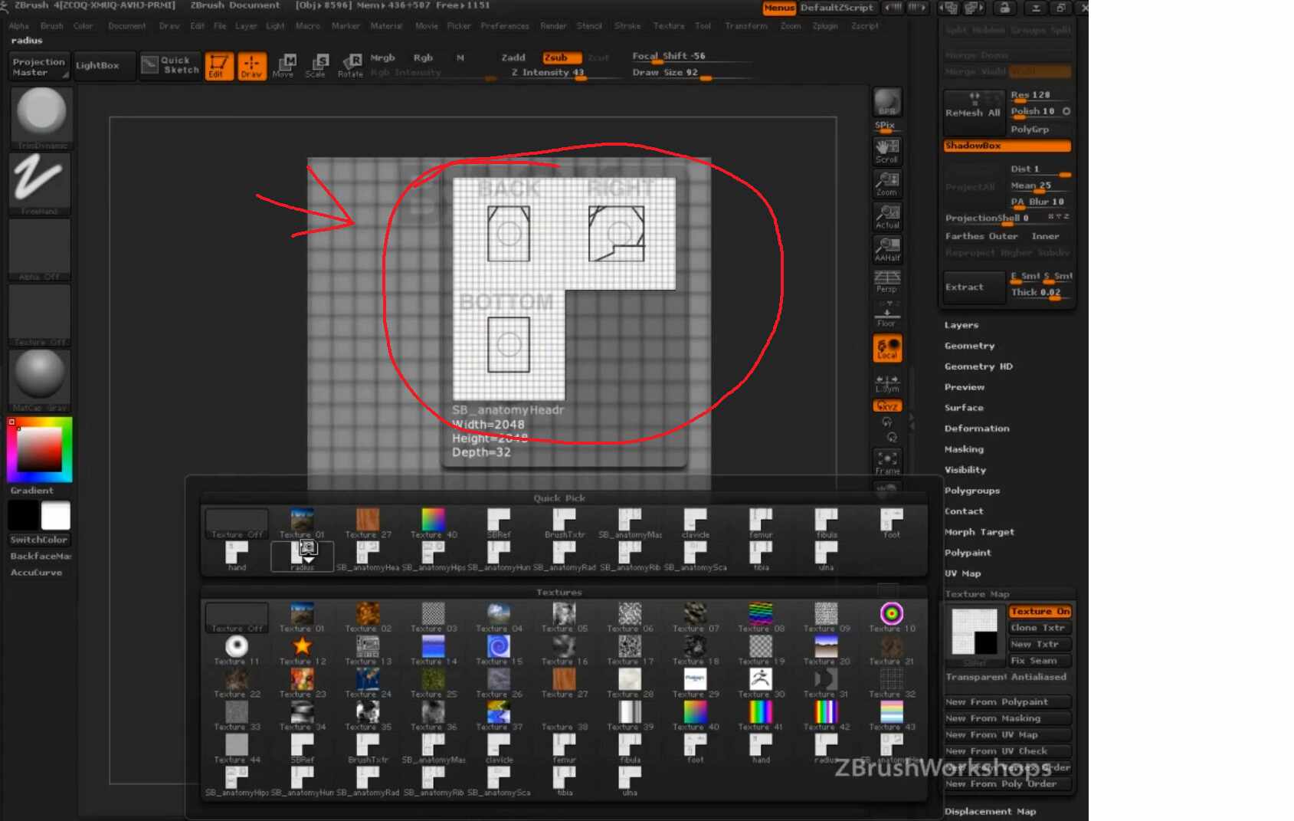The width and height of the screenshot is (1294, 821).
Task: Select the Rotate transform tool
Action: pyautogui.click(x=351, y=65)
